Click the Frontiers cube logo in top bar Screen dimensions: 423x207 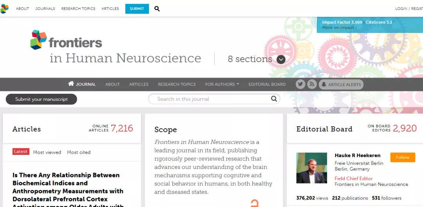tap(4, 9)
